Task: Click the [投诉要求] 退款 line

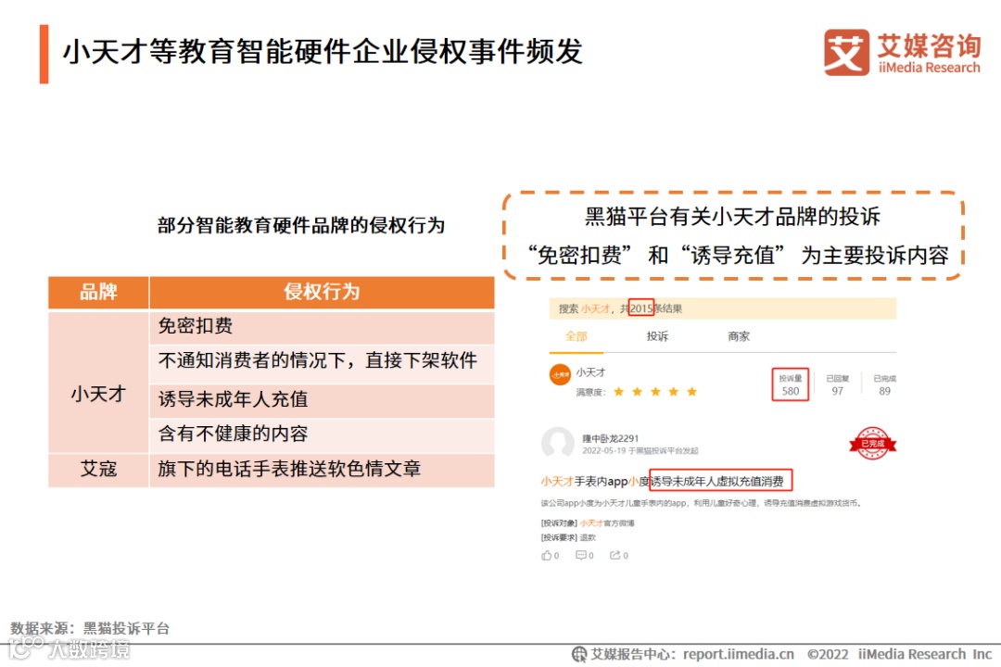Action: point(568,538)
